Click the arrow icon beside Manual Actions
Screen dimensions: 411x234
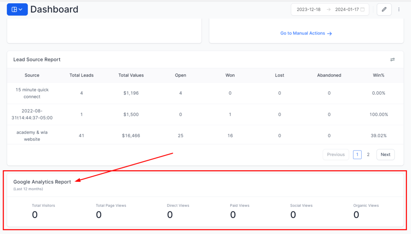[x=330, y=34]
